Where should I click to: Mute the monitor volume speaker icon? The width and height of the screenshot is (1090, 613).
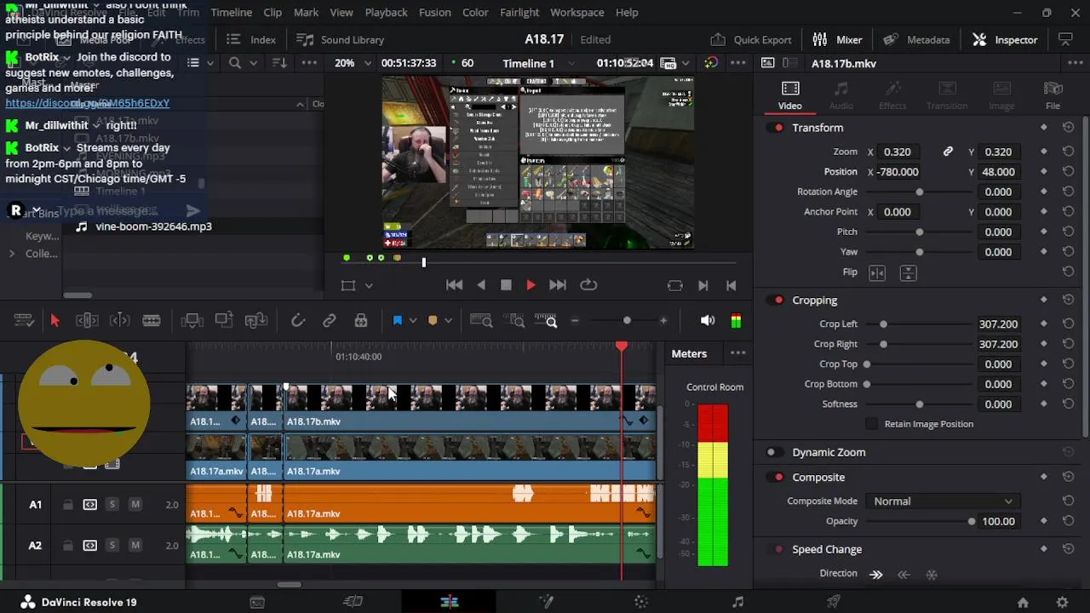point(708,321)
